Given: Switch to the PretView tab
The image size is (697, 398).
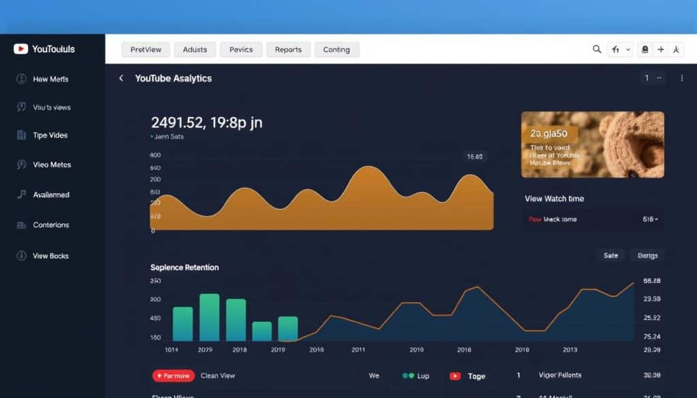Looking at the screenshot, I should pyautogui.click(x=146, y=50).
